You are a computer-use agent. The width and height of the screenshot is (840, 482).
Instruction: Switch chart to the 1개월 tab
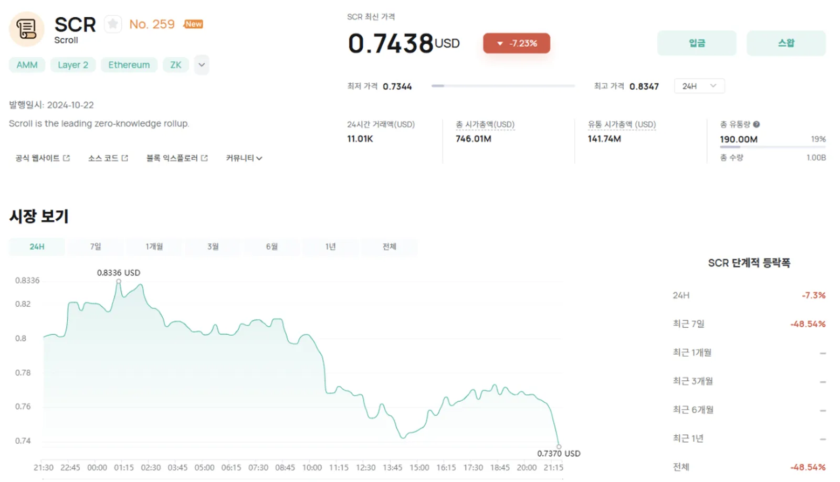tap(154, 247)
